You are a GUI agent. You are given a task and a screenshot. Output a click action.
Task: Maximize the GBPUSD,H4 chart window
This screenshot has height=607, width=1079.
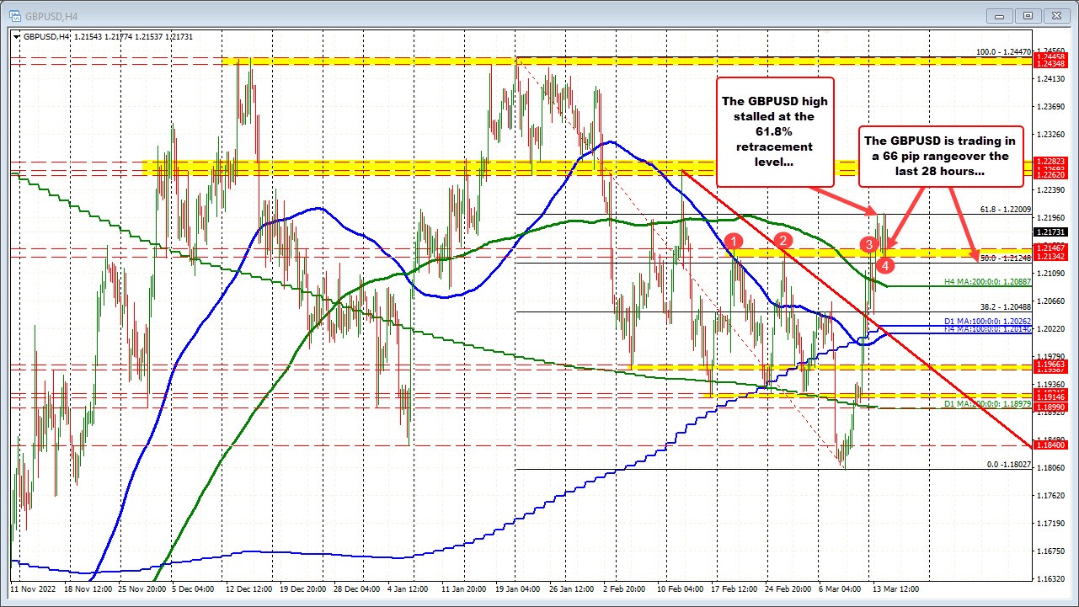[1028, 15]
